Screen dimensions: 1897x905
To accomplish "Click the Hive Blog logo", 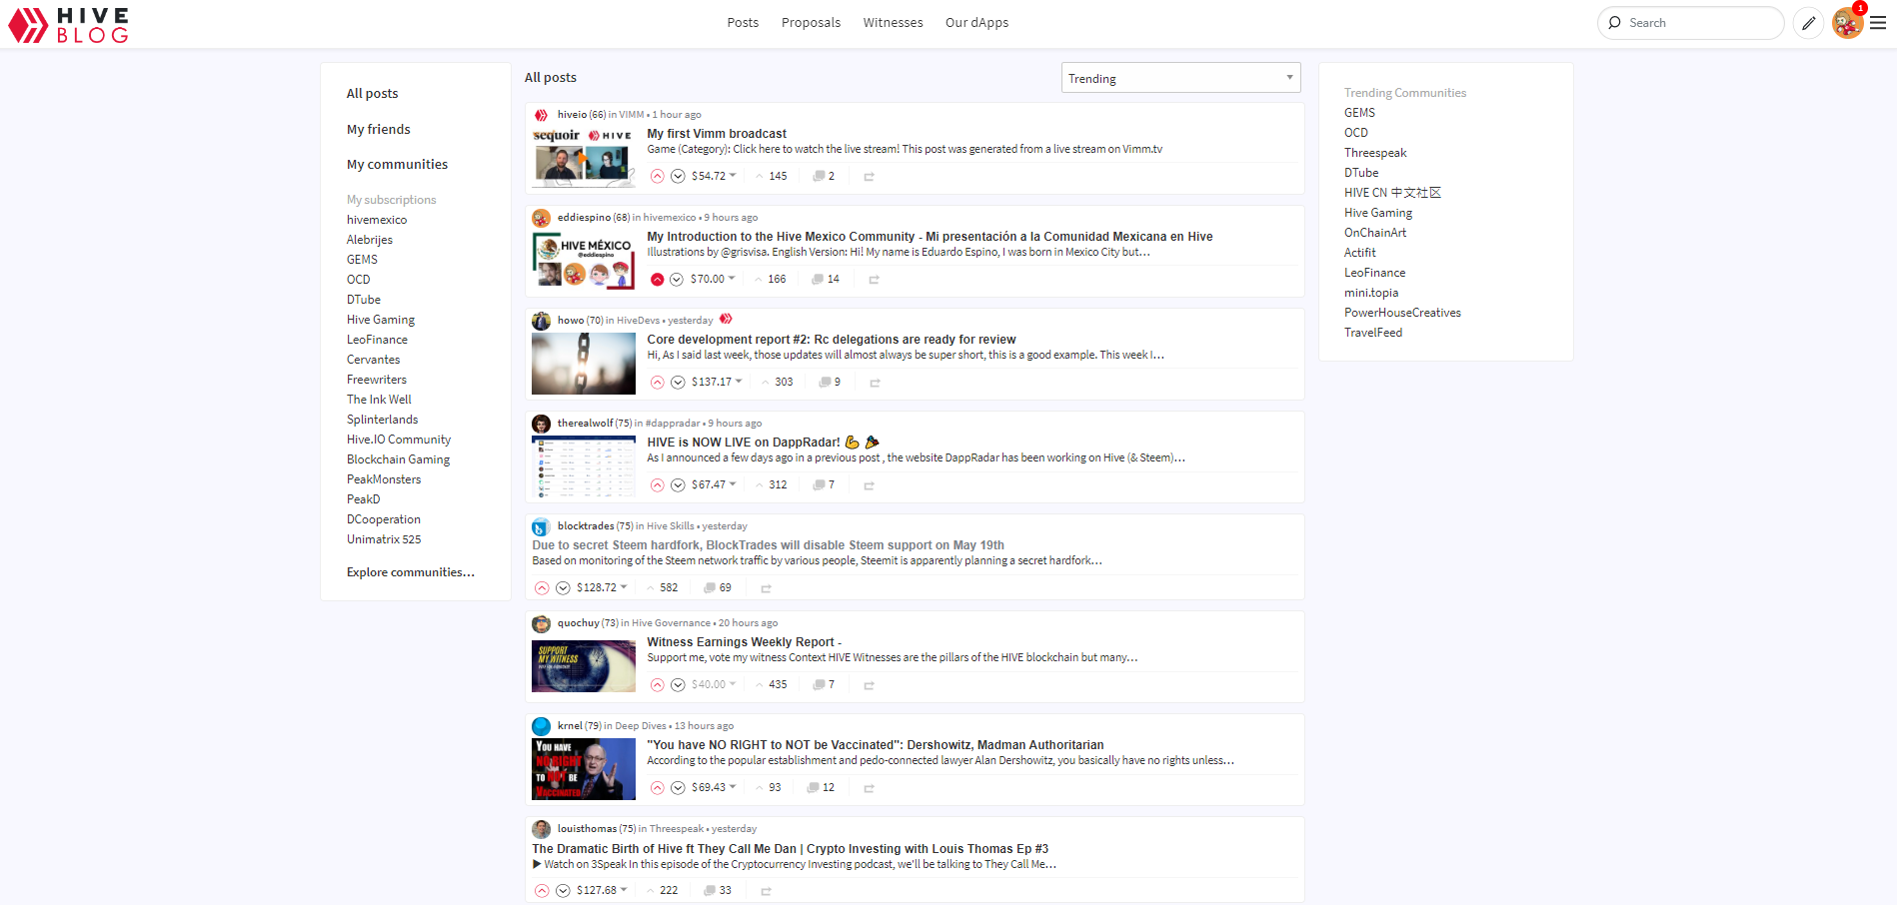I will (x=69, y=25).
